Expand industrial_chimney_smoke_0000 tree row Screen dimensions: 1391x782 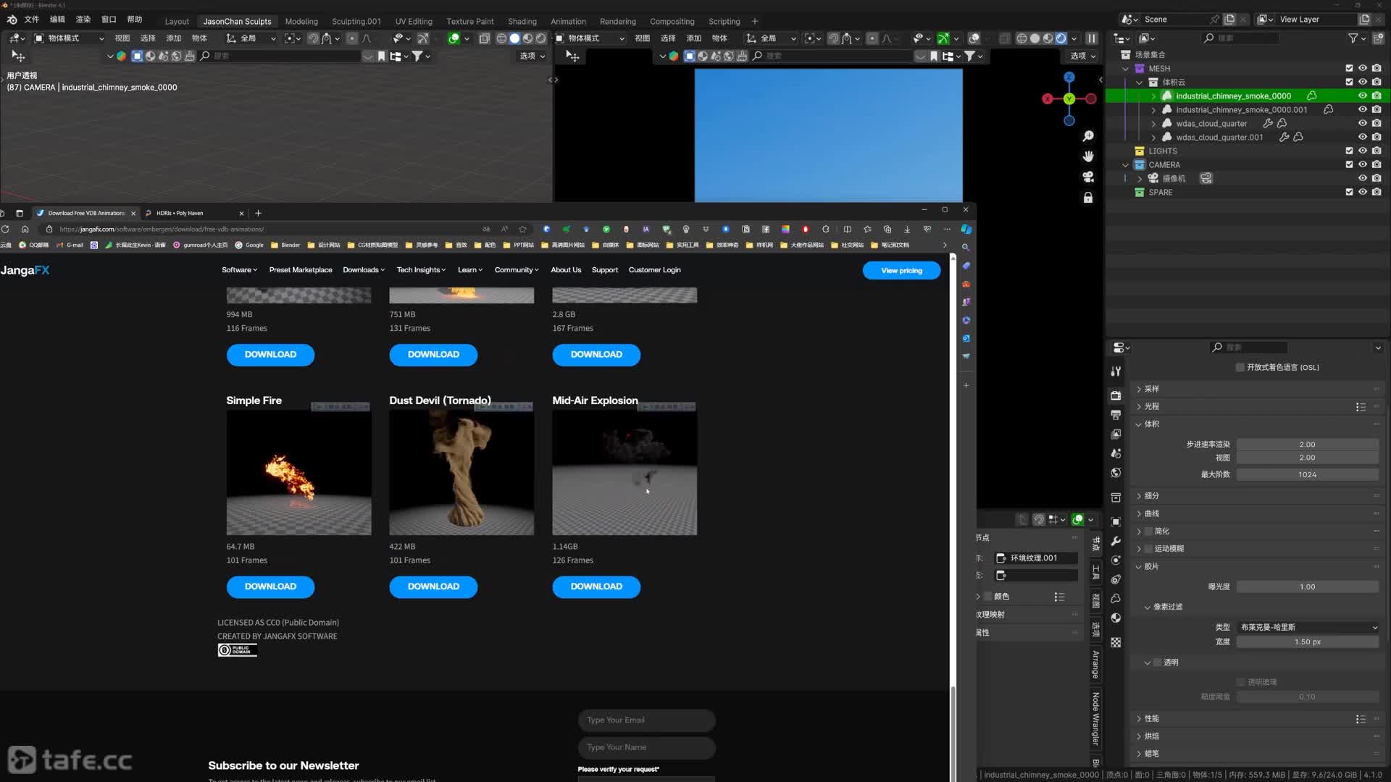1153,96
